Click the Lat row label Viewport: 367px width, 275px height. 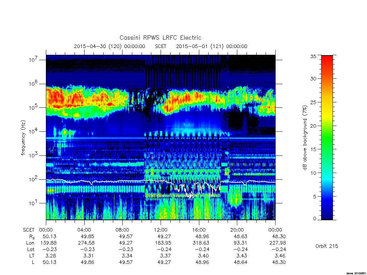tap(31, 250)
